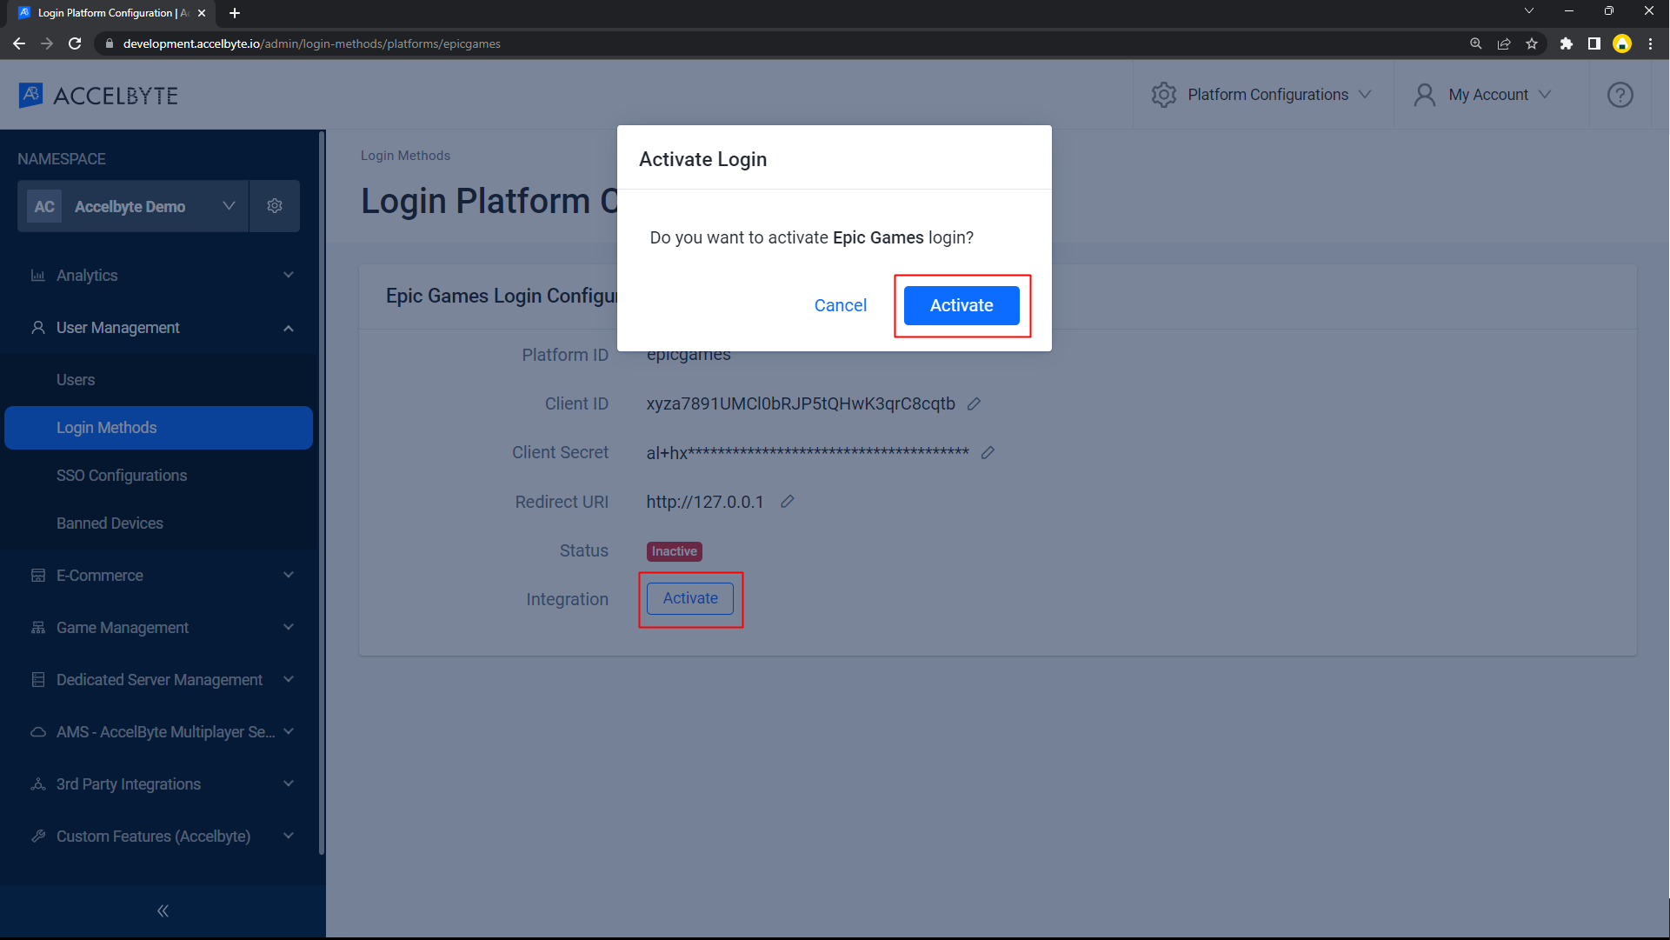Viewport: 1670px width, 940px height.
Task: Click the E-Commerce store icon
Action: tap(38, 576)
